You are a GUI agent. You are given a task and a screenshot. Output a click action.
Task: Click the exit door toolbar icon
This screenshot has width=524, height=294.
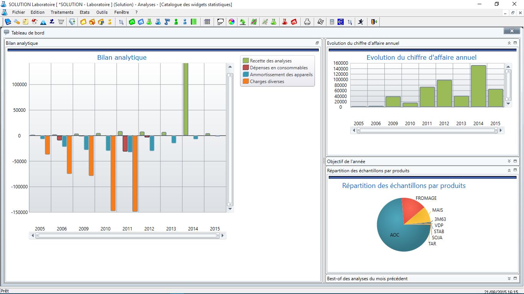click(374, 22)
